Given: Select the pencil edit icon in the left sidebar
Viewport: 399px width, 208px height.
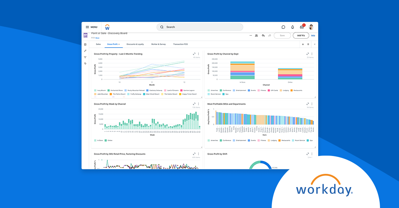Looking at the screenshot, I should click(x=85, y=51).
